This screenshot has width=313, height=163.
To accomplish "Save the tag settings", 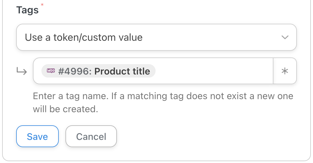I will click(37, 136).
